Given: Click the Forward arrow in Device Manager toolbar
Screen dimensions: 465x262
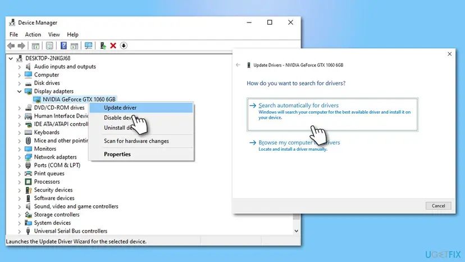Looking at the screenshot, I should pos(21,46).
